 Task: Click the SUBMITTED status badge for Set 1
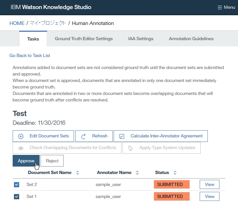(171, 196)
